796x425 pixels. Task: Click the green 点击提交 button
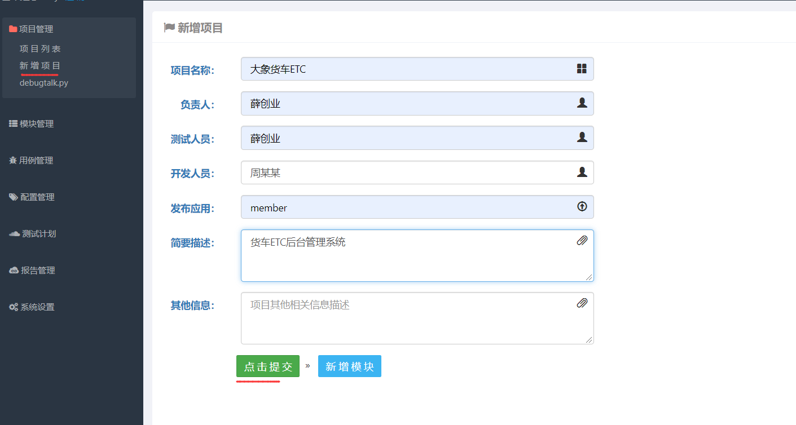(268, 366)
